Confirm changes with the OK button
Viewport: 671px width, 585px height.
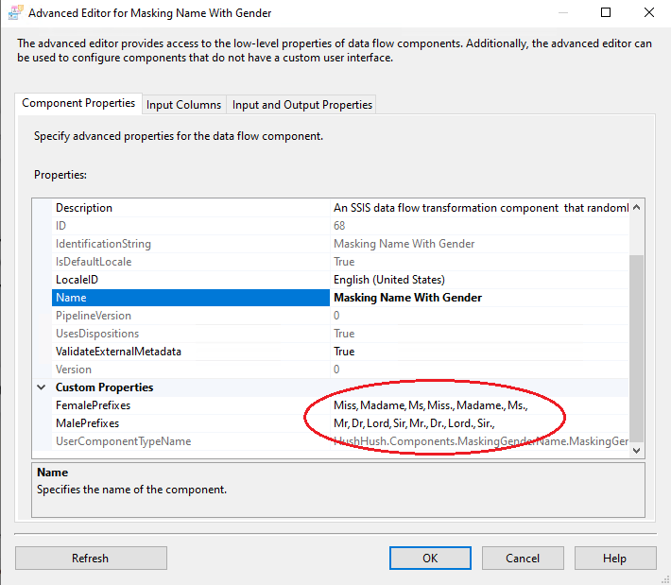(x=430, y=559)
